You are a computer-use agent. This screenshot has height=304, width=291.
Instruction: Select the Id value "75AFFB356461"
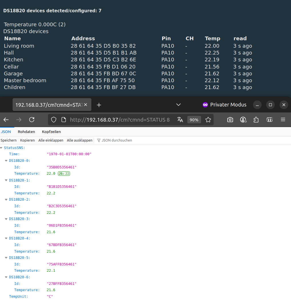tap(62, 264)
